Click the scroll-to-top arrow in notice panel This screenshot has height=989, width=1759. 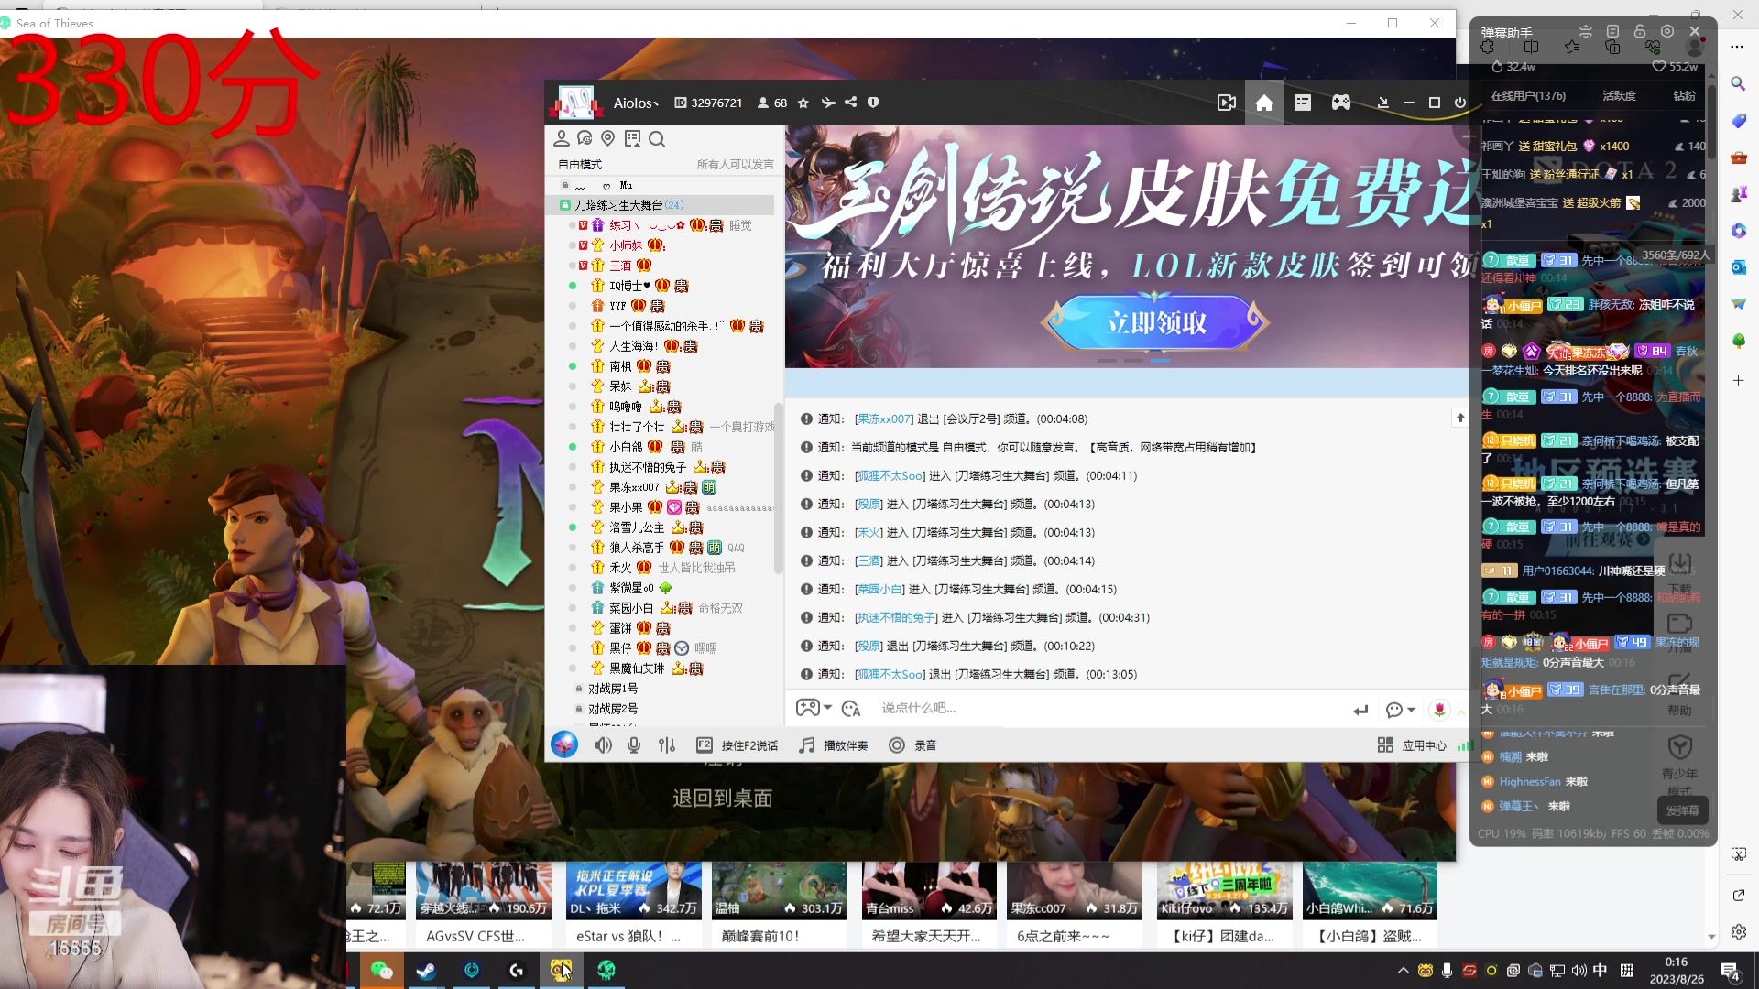(1460, 418)
